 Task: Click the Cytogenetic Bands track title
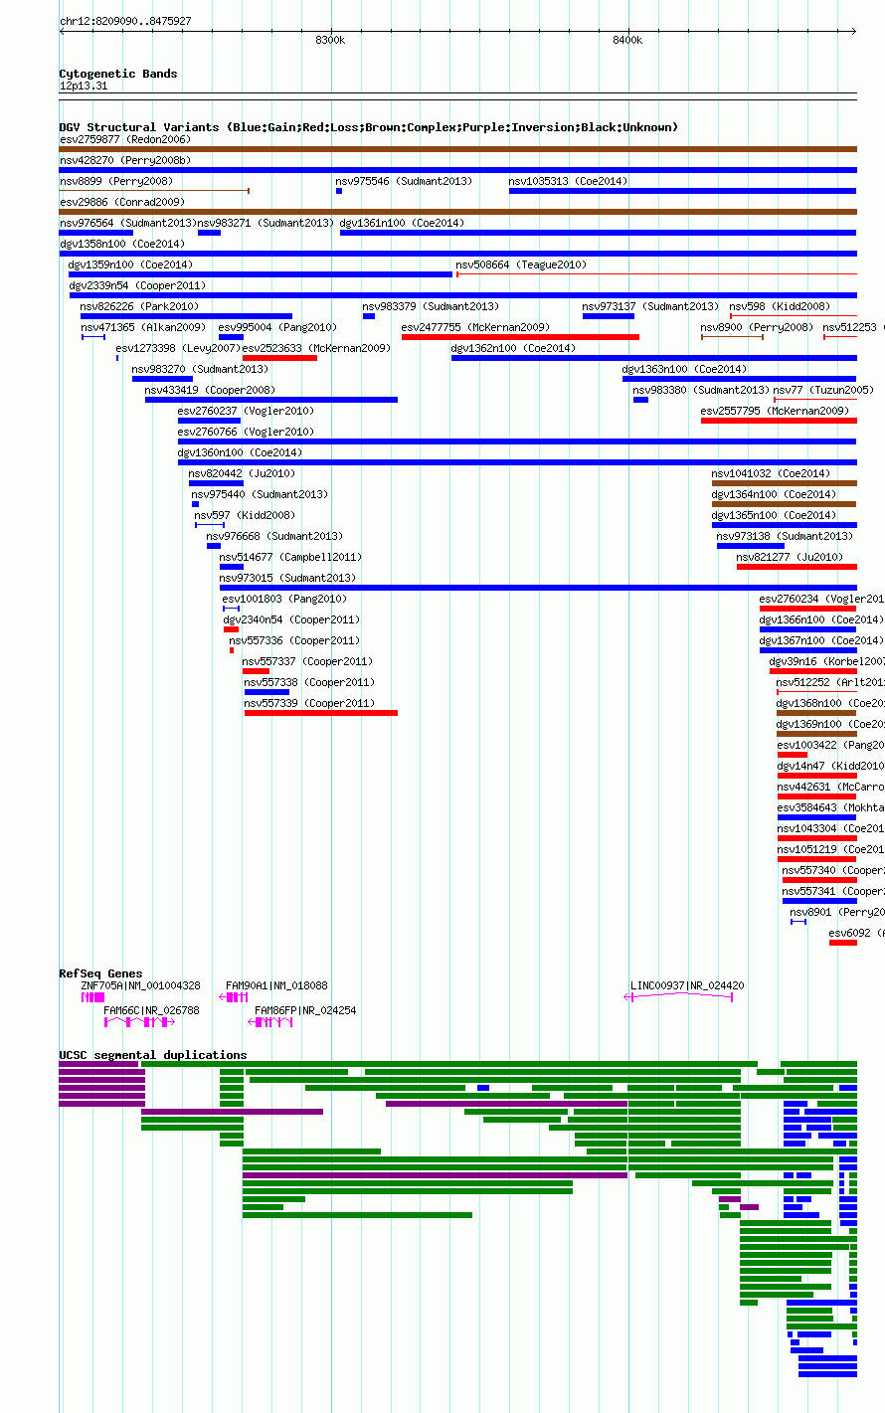tap(118, 74)
